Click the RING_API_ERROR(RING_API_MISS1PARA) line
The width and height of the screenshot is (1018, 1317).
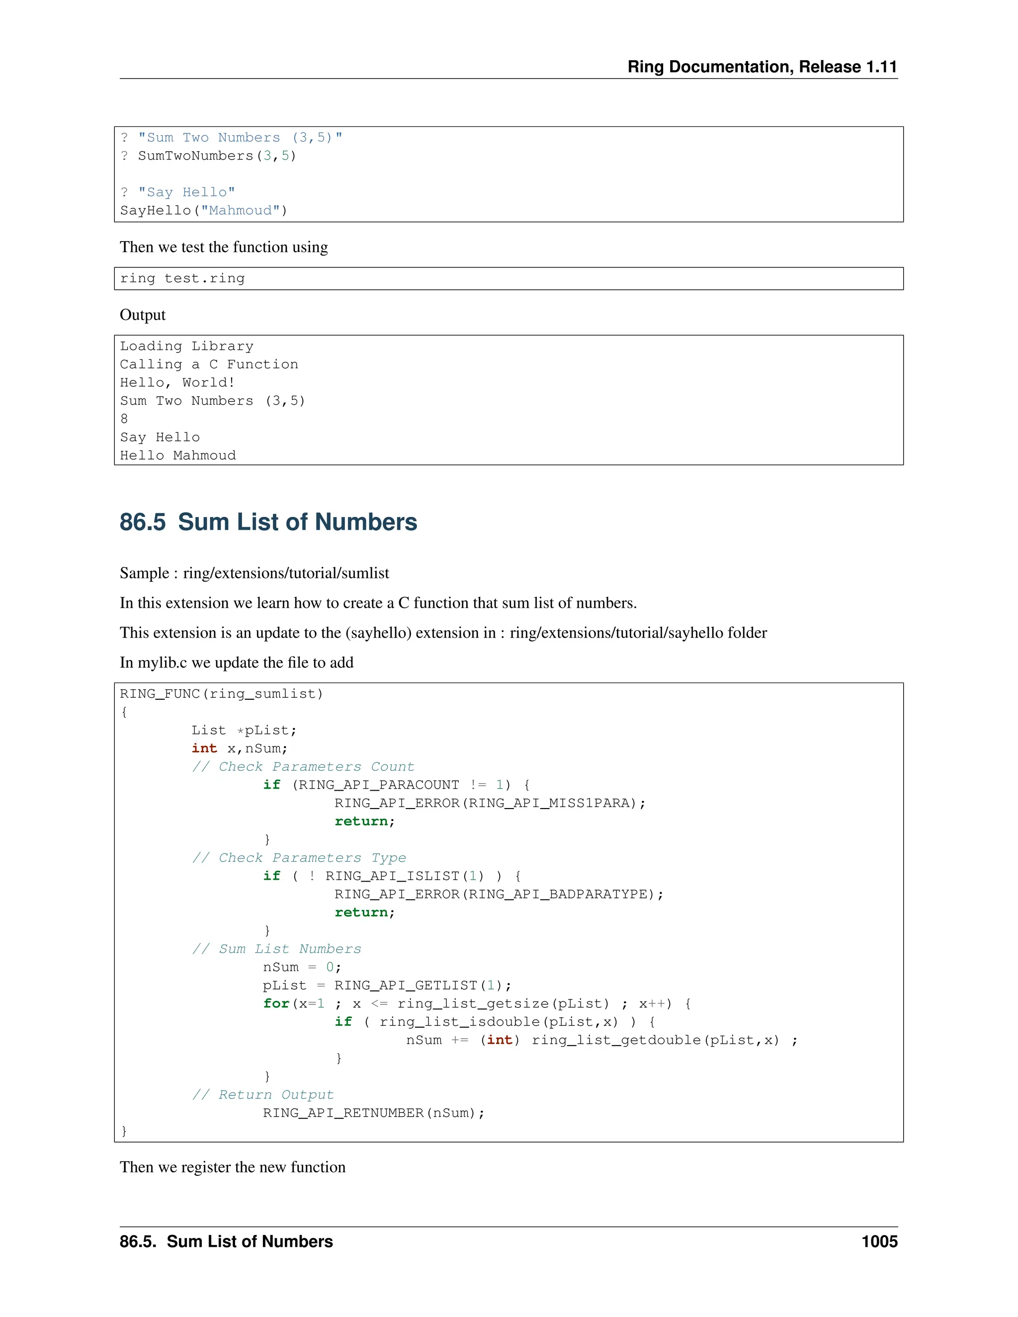490,803
